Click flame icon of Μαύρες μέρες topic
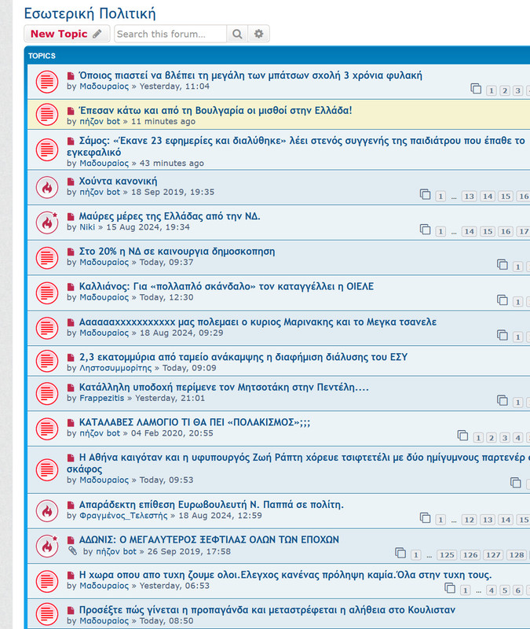The height and width of the screenshot is (629, 530). (x=47, y=223)
